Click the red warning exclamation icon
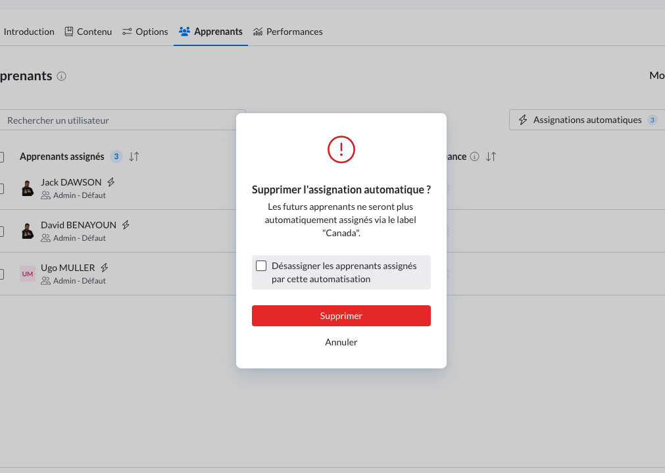 click(341, 149)
